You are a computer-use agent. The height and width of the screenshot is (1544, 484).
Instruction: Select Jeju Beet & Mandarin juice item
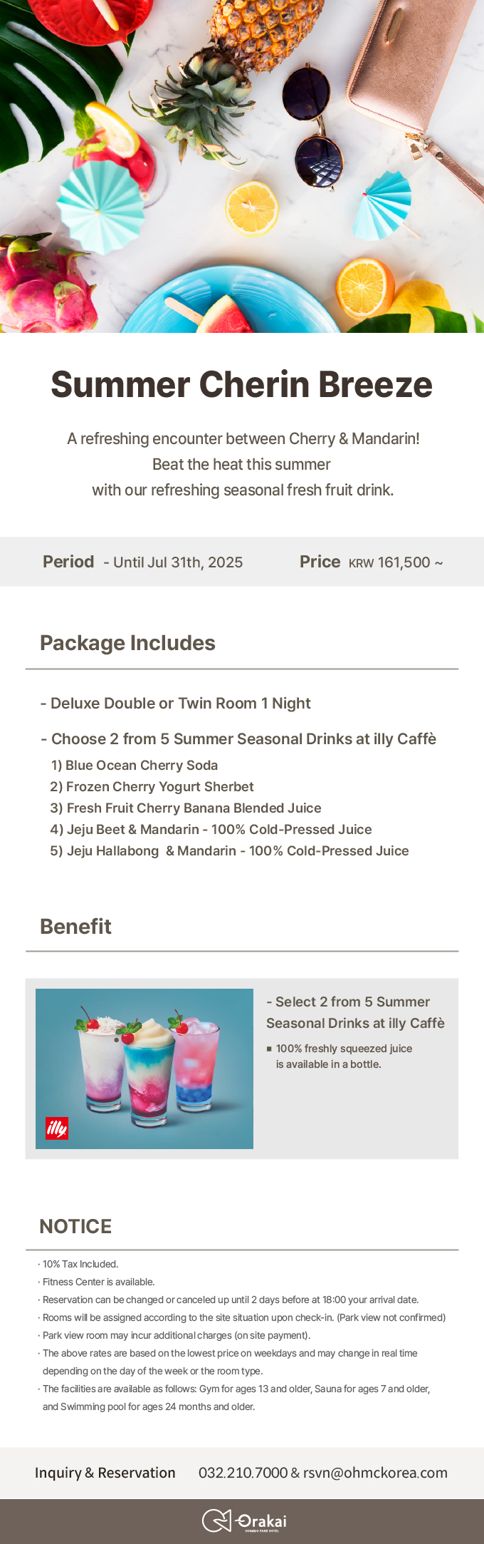click(x=211, y=829)
